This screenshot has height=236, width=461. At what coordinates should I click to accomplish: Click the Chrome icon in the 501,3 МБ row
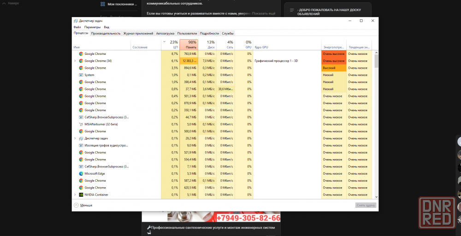[x=81, y=96]
